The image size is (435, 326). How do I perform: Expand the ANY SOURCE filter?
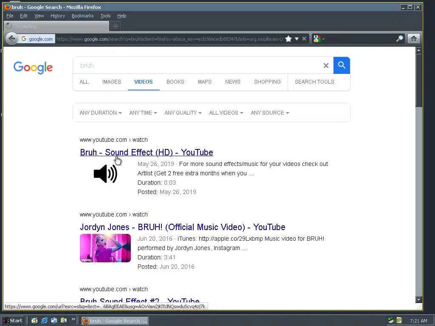point(270,113)
